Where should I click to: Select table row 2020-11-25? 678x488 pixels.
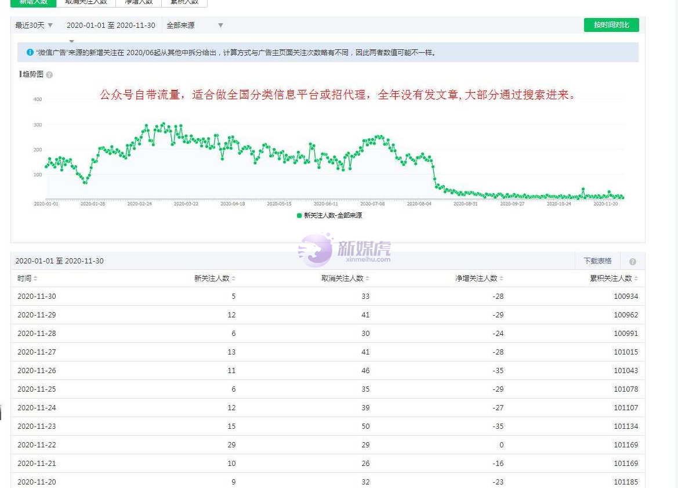(328, 389)
